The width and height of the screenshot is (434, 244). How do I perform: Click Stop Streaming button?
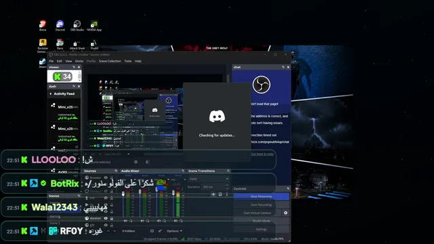pyautogui.click(x=261, y=197)
